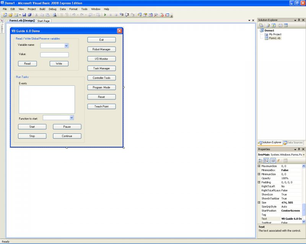Select the Events list box on the form
Screen dimensions: 306x244
pyautogui.click(x=47, y=100)
